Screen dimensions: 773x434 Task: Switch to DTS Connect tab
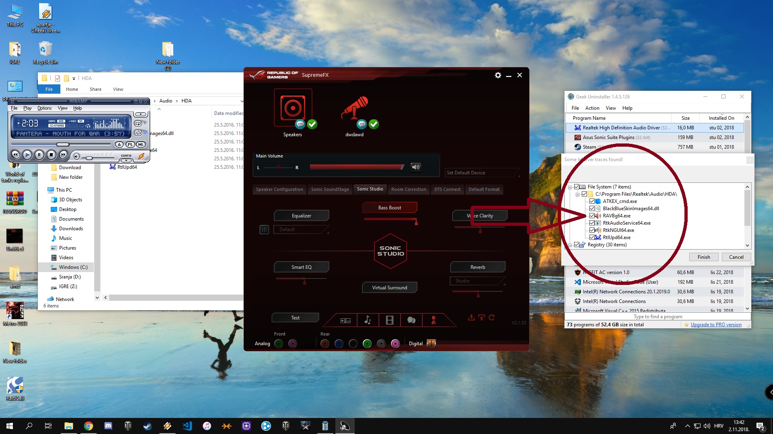(447, 189)
